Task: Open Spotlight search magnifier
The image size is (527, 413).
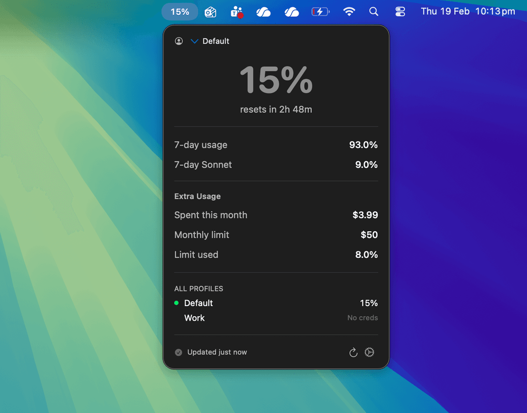Action: click(x=374, y=11)
